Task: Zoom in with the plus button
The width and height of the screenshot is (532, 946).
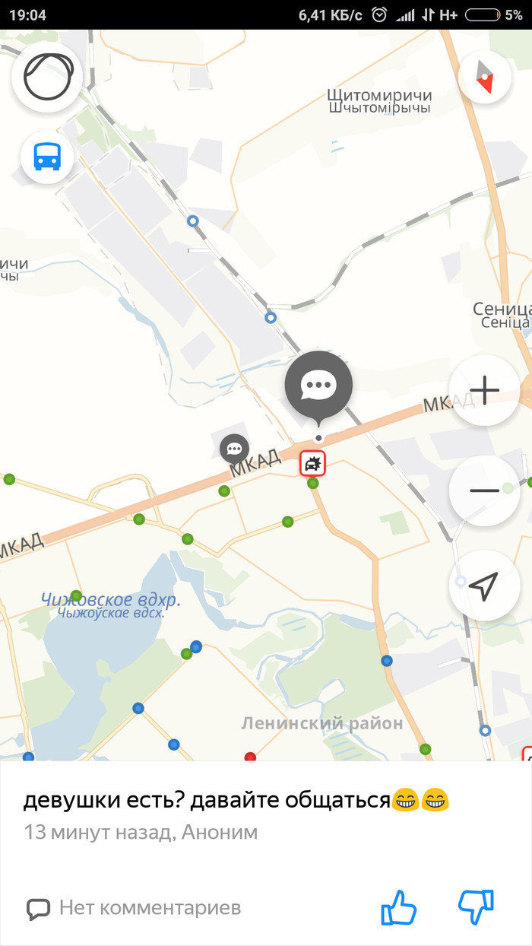Action: 484,390
